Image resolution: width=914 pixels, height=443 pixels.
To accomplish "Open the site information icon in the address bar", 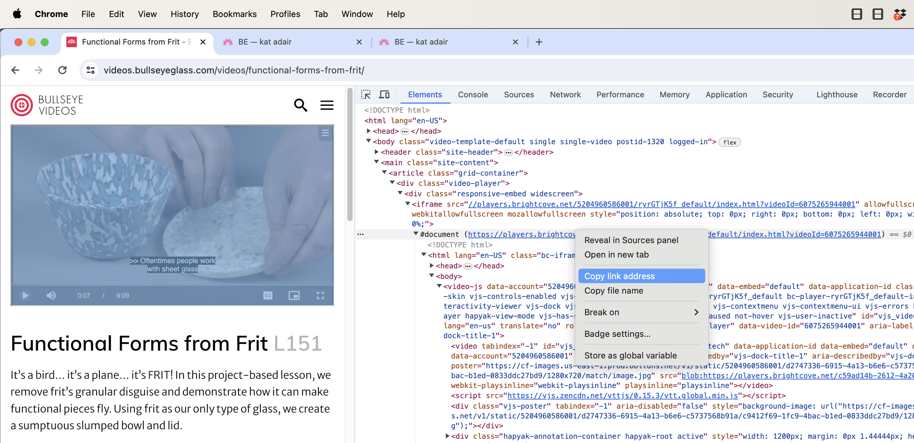I will click(90, 70).
